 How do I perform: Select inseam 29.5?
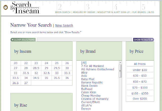click(x=57, y=68)
